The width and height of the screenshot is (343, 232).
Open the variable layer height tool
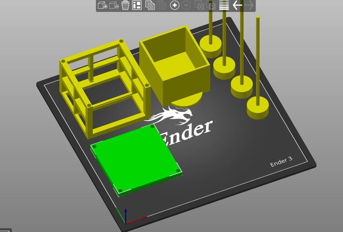(224, 5)
